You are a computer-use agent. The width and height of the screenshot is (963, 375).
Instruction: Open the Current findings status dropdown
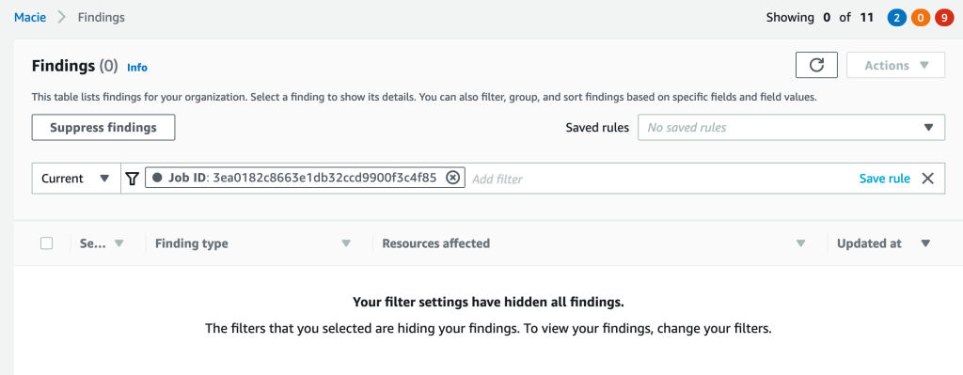[75, 179]
